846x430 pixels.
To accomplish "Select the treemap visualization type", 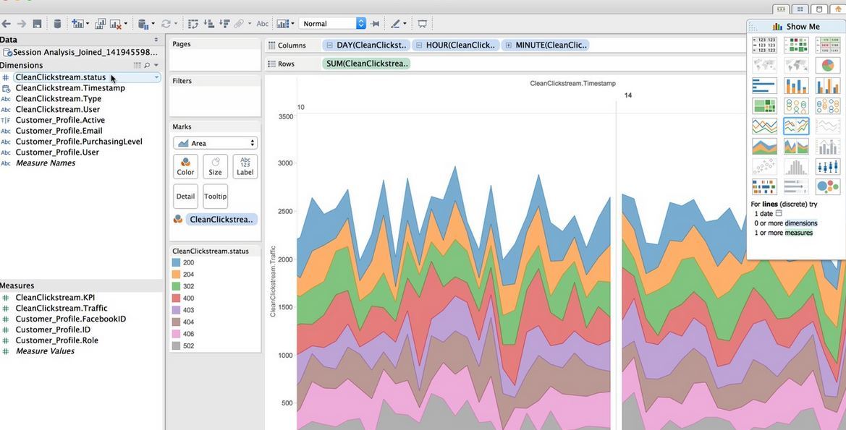I will tap(765, 105).
